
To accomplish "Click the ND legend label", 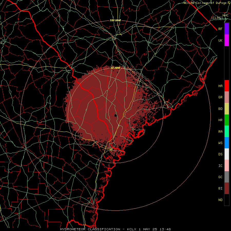I will click(220, 200).
